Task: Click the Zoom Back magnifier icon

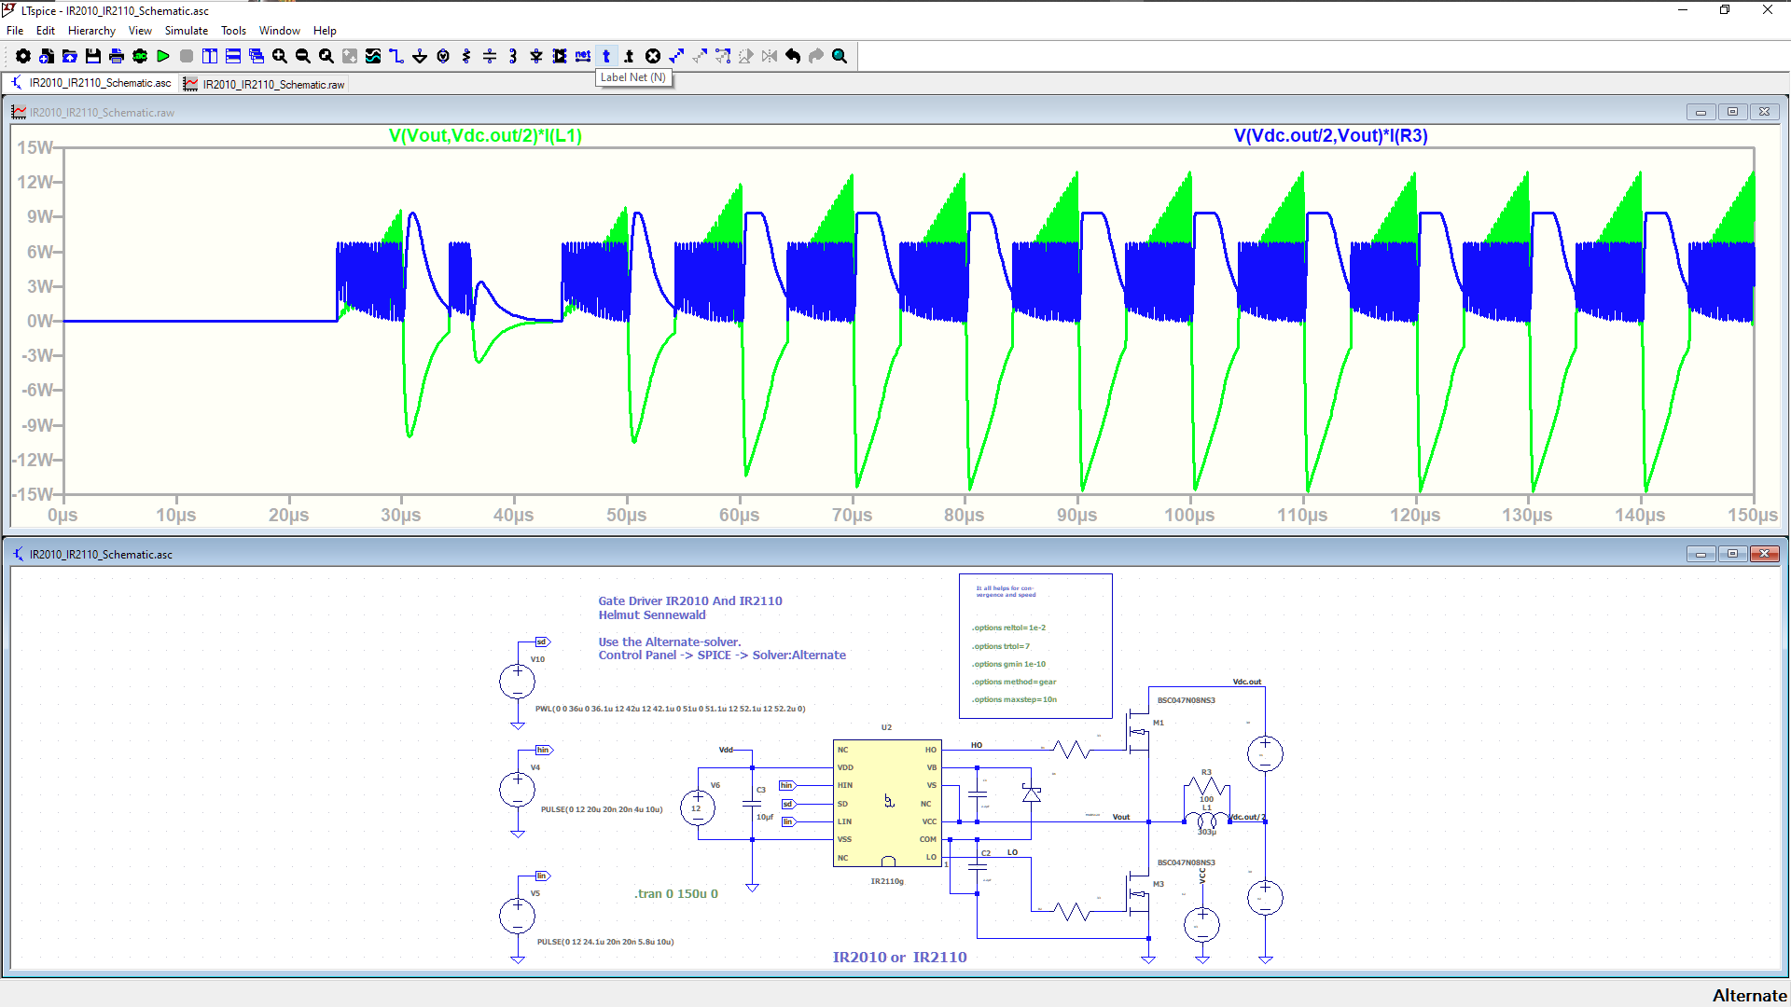Action: 326,56
